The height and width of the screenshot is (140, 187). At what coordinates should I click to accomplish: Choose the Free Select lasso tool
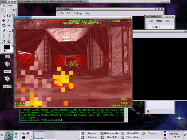[14, 10]
